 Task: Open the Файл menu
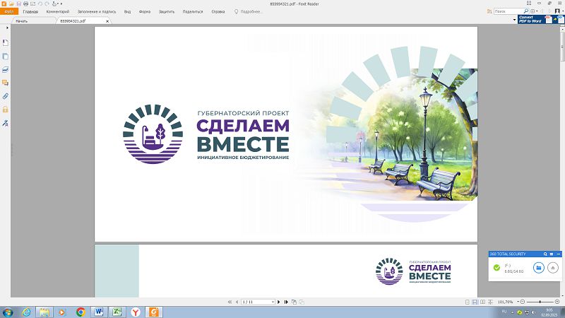(x=9, y=12)
